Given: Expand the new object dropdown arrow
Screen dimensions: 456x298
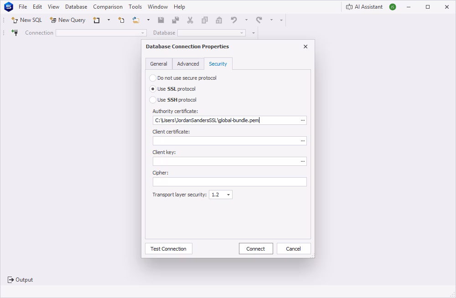Looking at the screenshot, I should (x=109, y=20).
